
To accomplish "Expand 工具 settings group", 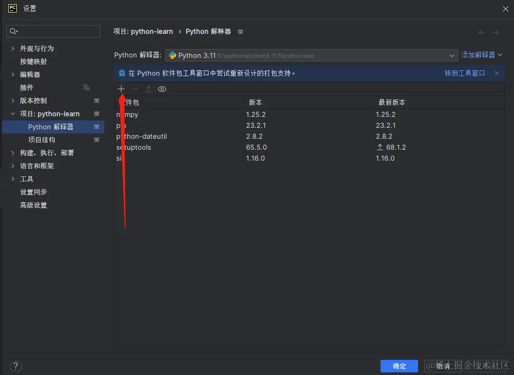I will 13,179.
